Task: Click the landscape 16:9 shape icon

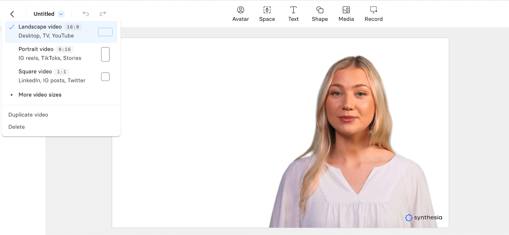Action: click(x=105, y=32)
